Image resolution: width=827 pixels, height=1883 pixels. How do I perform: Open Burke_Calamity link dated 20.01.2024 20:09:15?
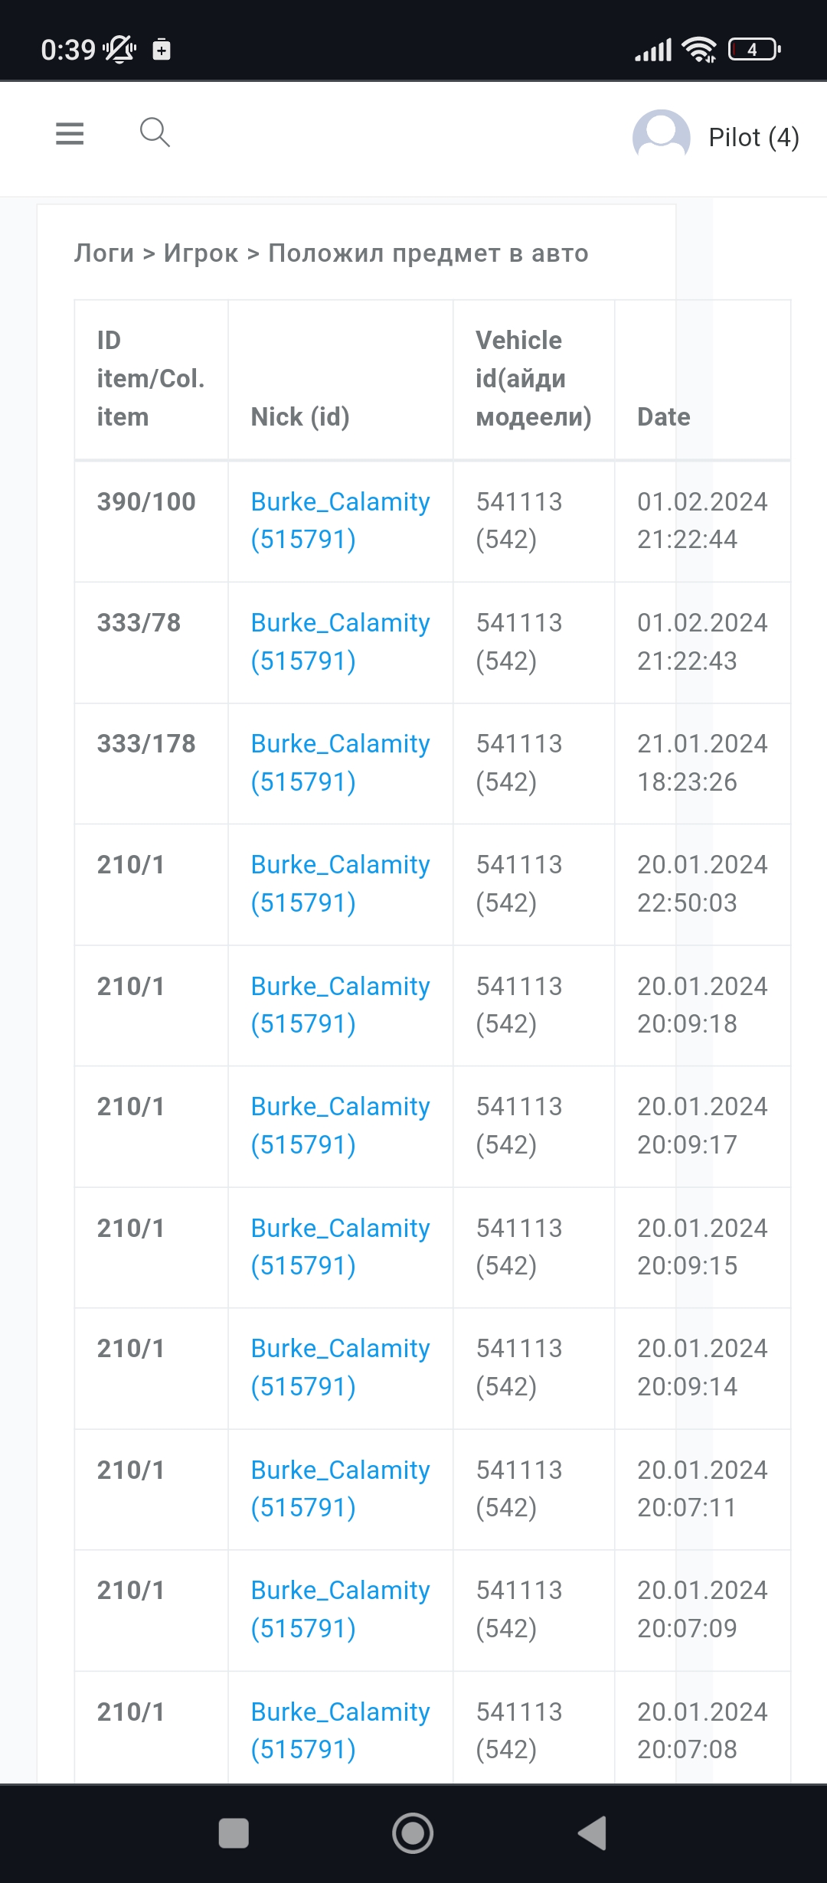pos(340,1246)
